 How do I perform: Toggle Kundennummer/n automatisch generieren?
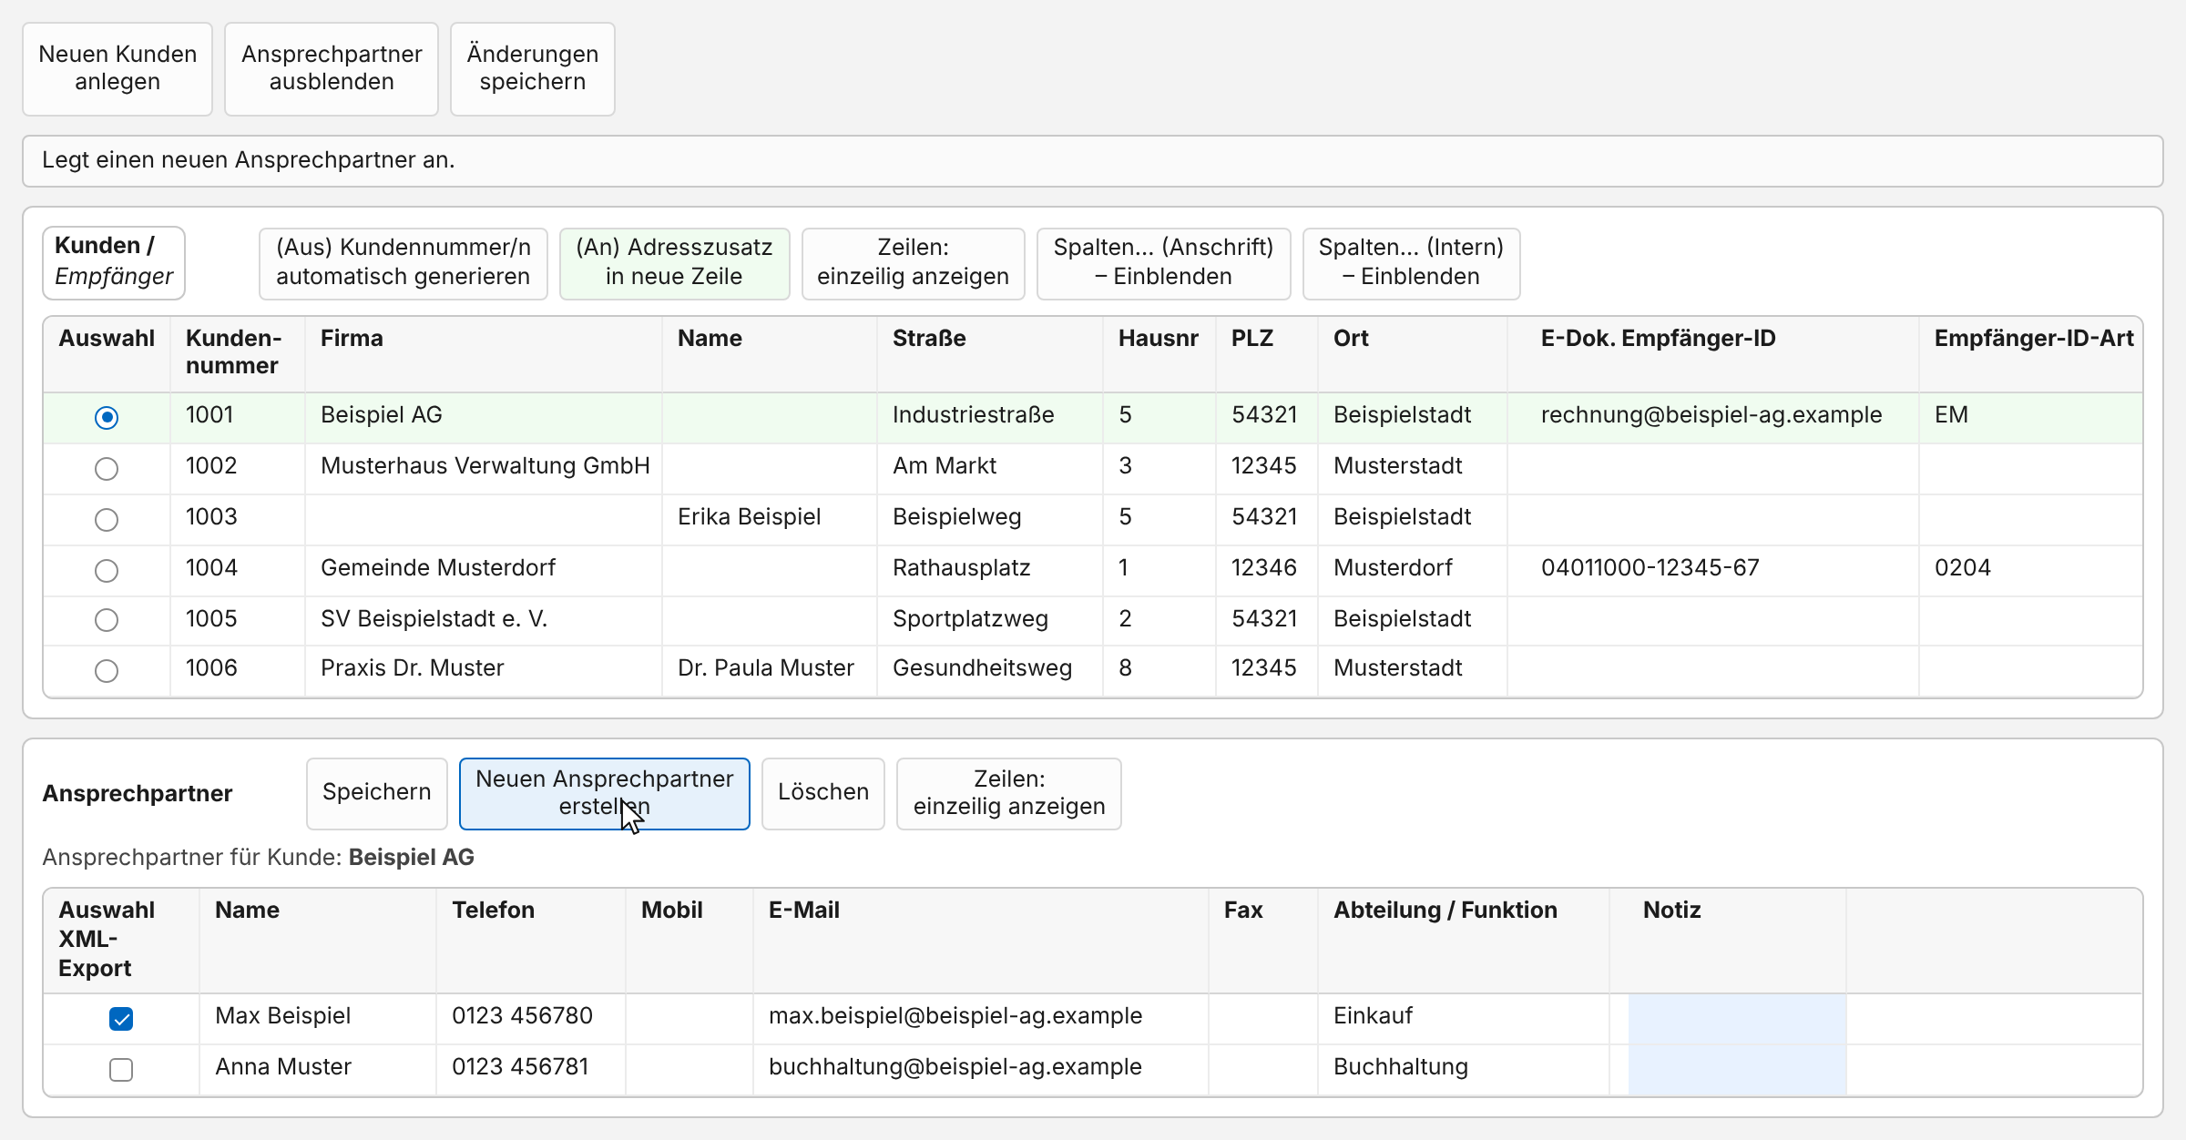click(403, 263)
